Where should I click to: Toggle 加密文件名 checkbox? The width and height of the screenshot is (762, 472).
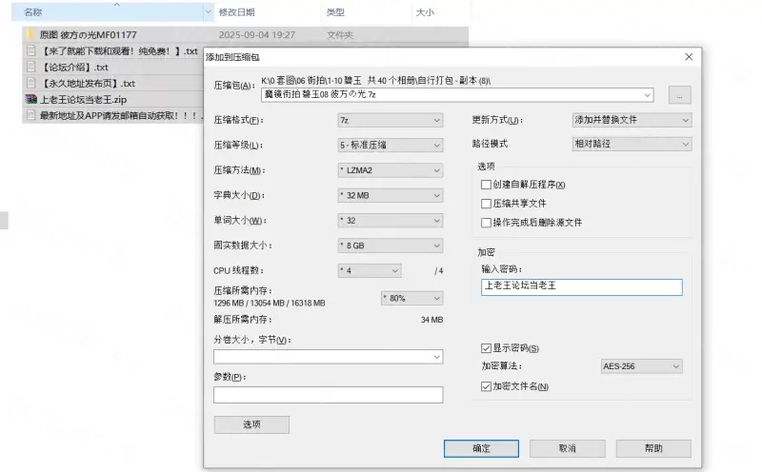(486, 386)
